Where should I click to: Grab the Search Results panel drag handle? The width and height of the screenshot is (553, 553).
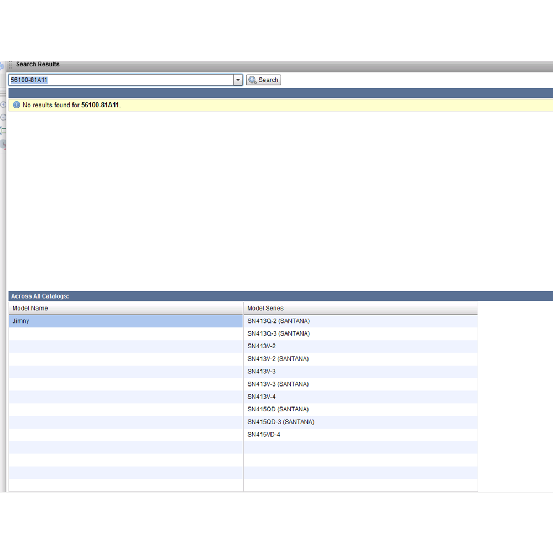click(11, 65)
